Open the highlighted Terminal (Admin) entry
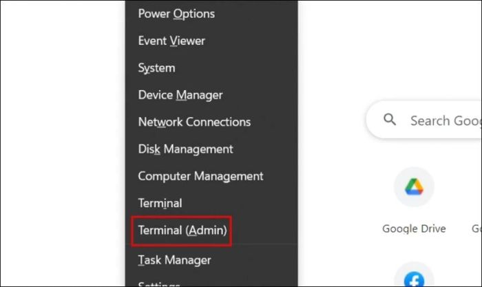482x287 pixels. coord(182,231)
